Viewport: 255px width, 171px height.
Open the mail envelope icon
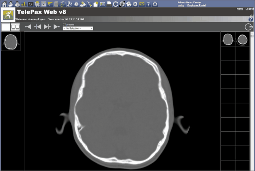tap(142, 4)
